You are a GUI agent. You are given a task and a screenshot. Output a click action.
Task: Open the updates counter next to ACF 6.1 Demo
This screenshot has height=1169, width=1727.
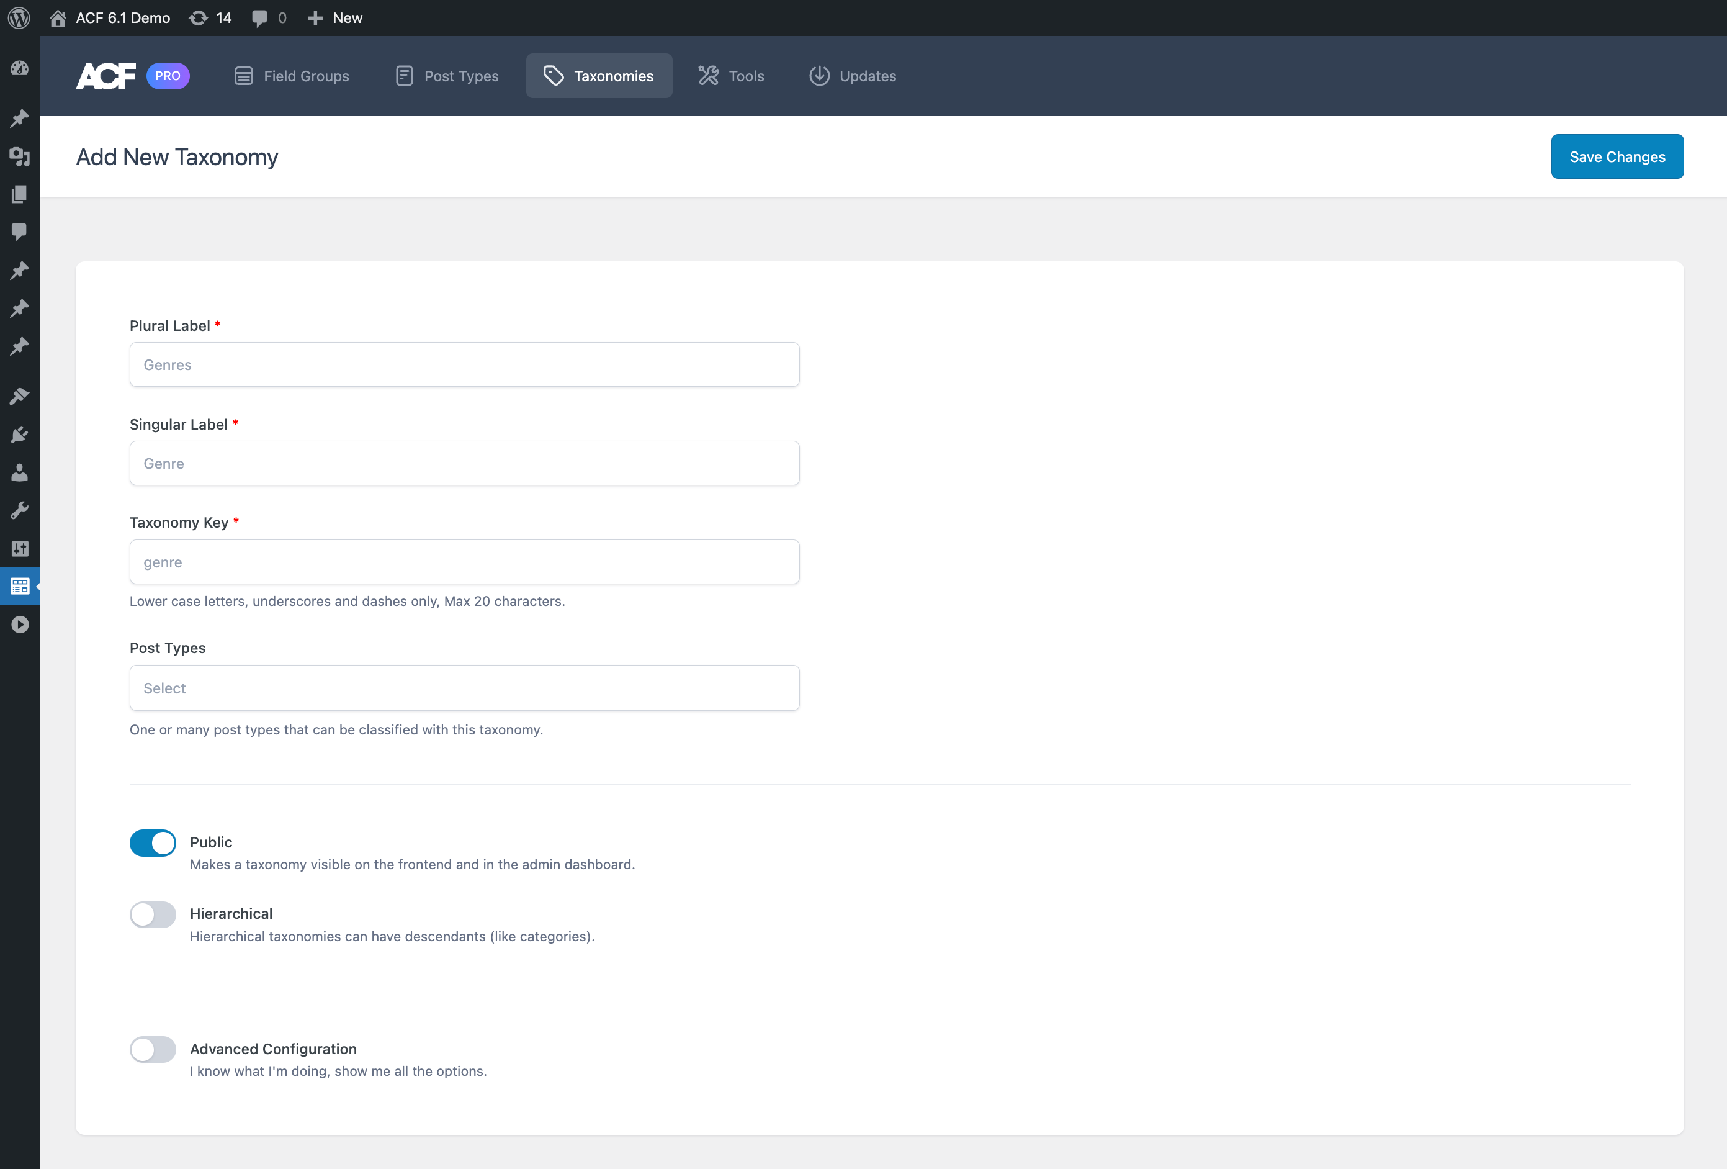coord(210,17)
